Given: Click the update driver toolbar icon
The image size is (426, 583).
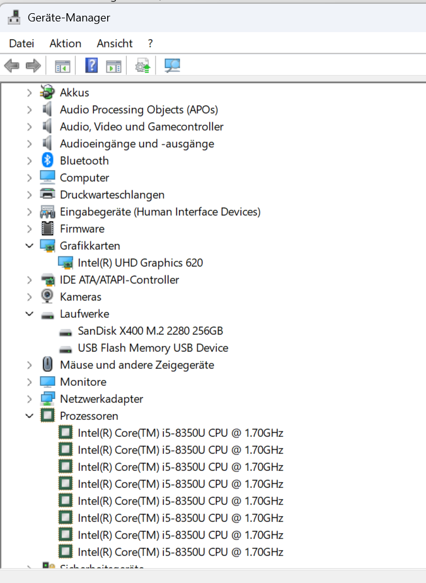Looking at the screenshot, I should tap(143, 66).
